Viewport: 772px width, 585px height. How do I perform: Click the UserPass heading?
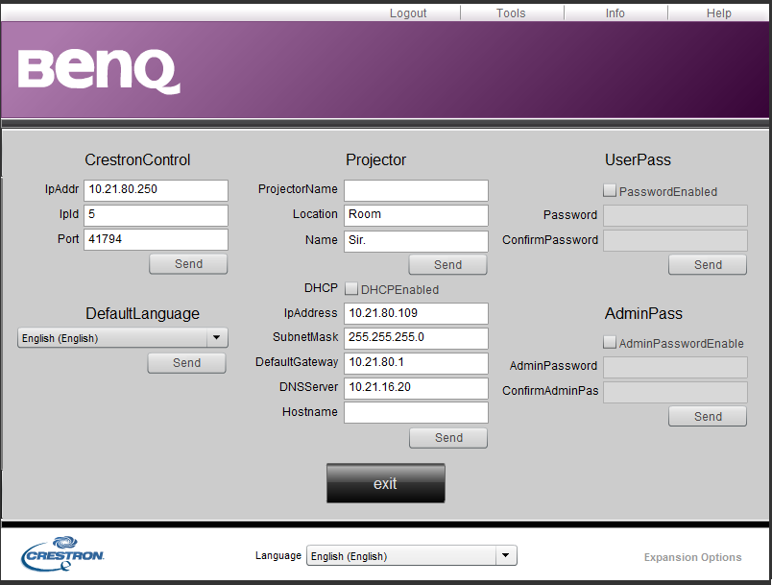(x=638, y=159)
